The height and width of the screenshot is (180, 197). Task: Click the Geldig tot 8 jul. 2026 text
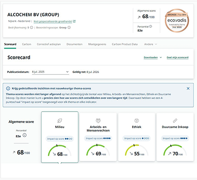86,72
